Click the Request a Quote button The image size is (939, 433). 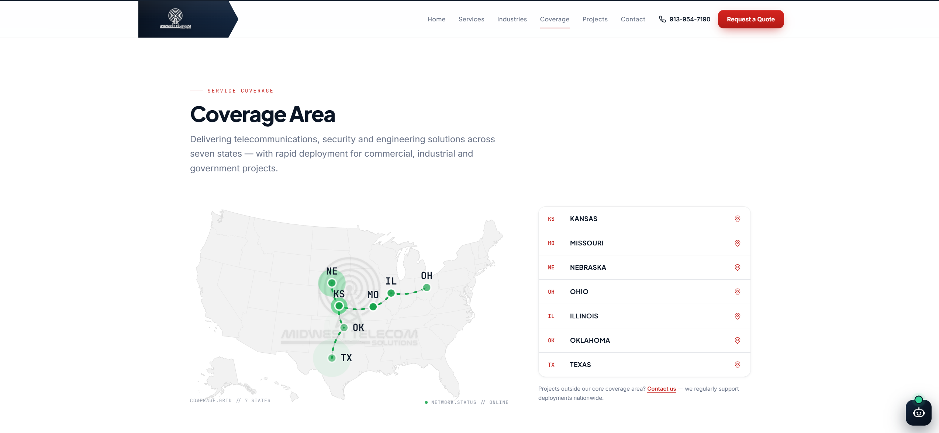tap(750, 19)
